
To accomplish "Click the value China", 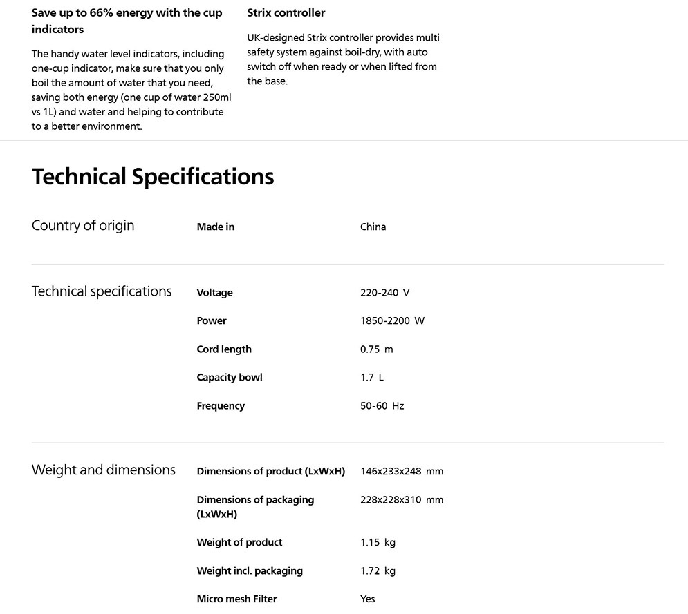I will (x=373, y=227).
